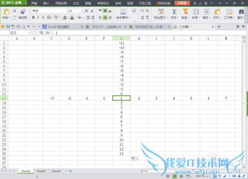
Task: Switch to the Sheet2 tab
Action: point(41,171)
